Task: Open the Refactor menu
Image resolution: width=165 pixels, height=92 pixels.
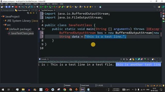Action: [20, 4]
